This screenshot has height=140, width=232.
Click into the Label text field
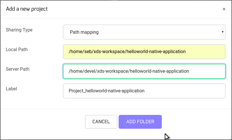pos(144,91)
